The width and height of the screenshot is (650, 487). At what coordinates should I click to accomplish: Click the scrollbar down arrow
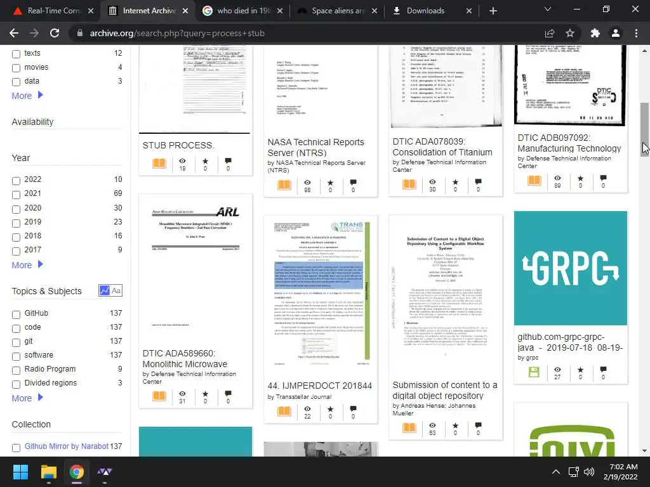click(644, 451)
